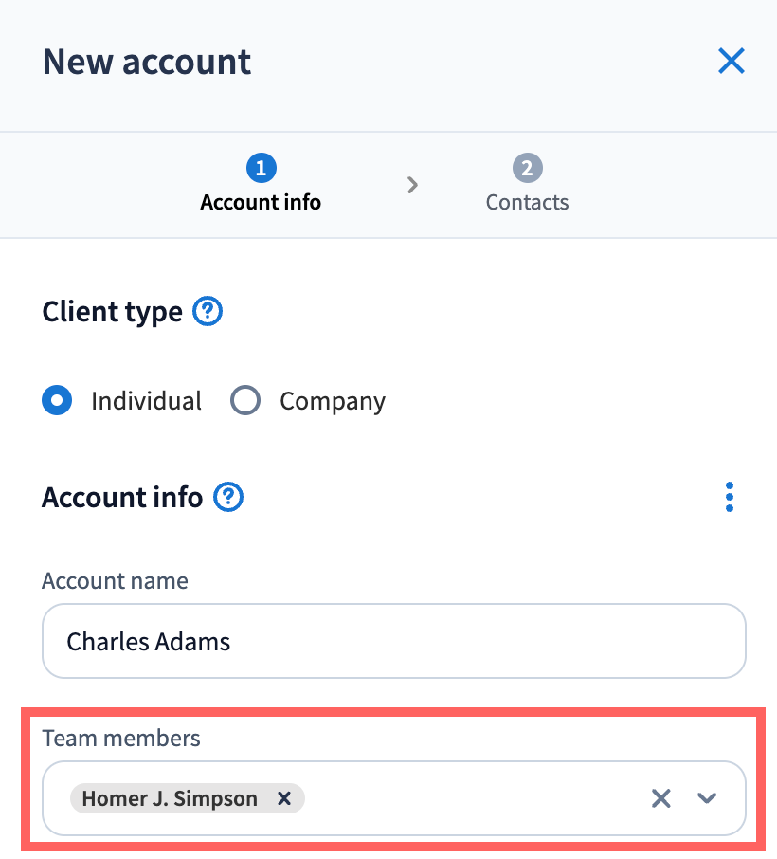Open help icon beside Account info heading

pos(228,497)
